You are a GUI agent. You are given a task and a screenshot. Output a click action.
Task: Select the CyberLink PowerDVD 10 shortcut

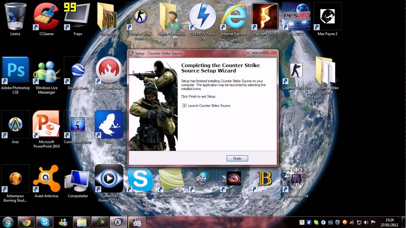[x=109, y=183]
